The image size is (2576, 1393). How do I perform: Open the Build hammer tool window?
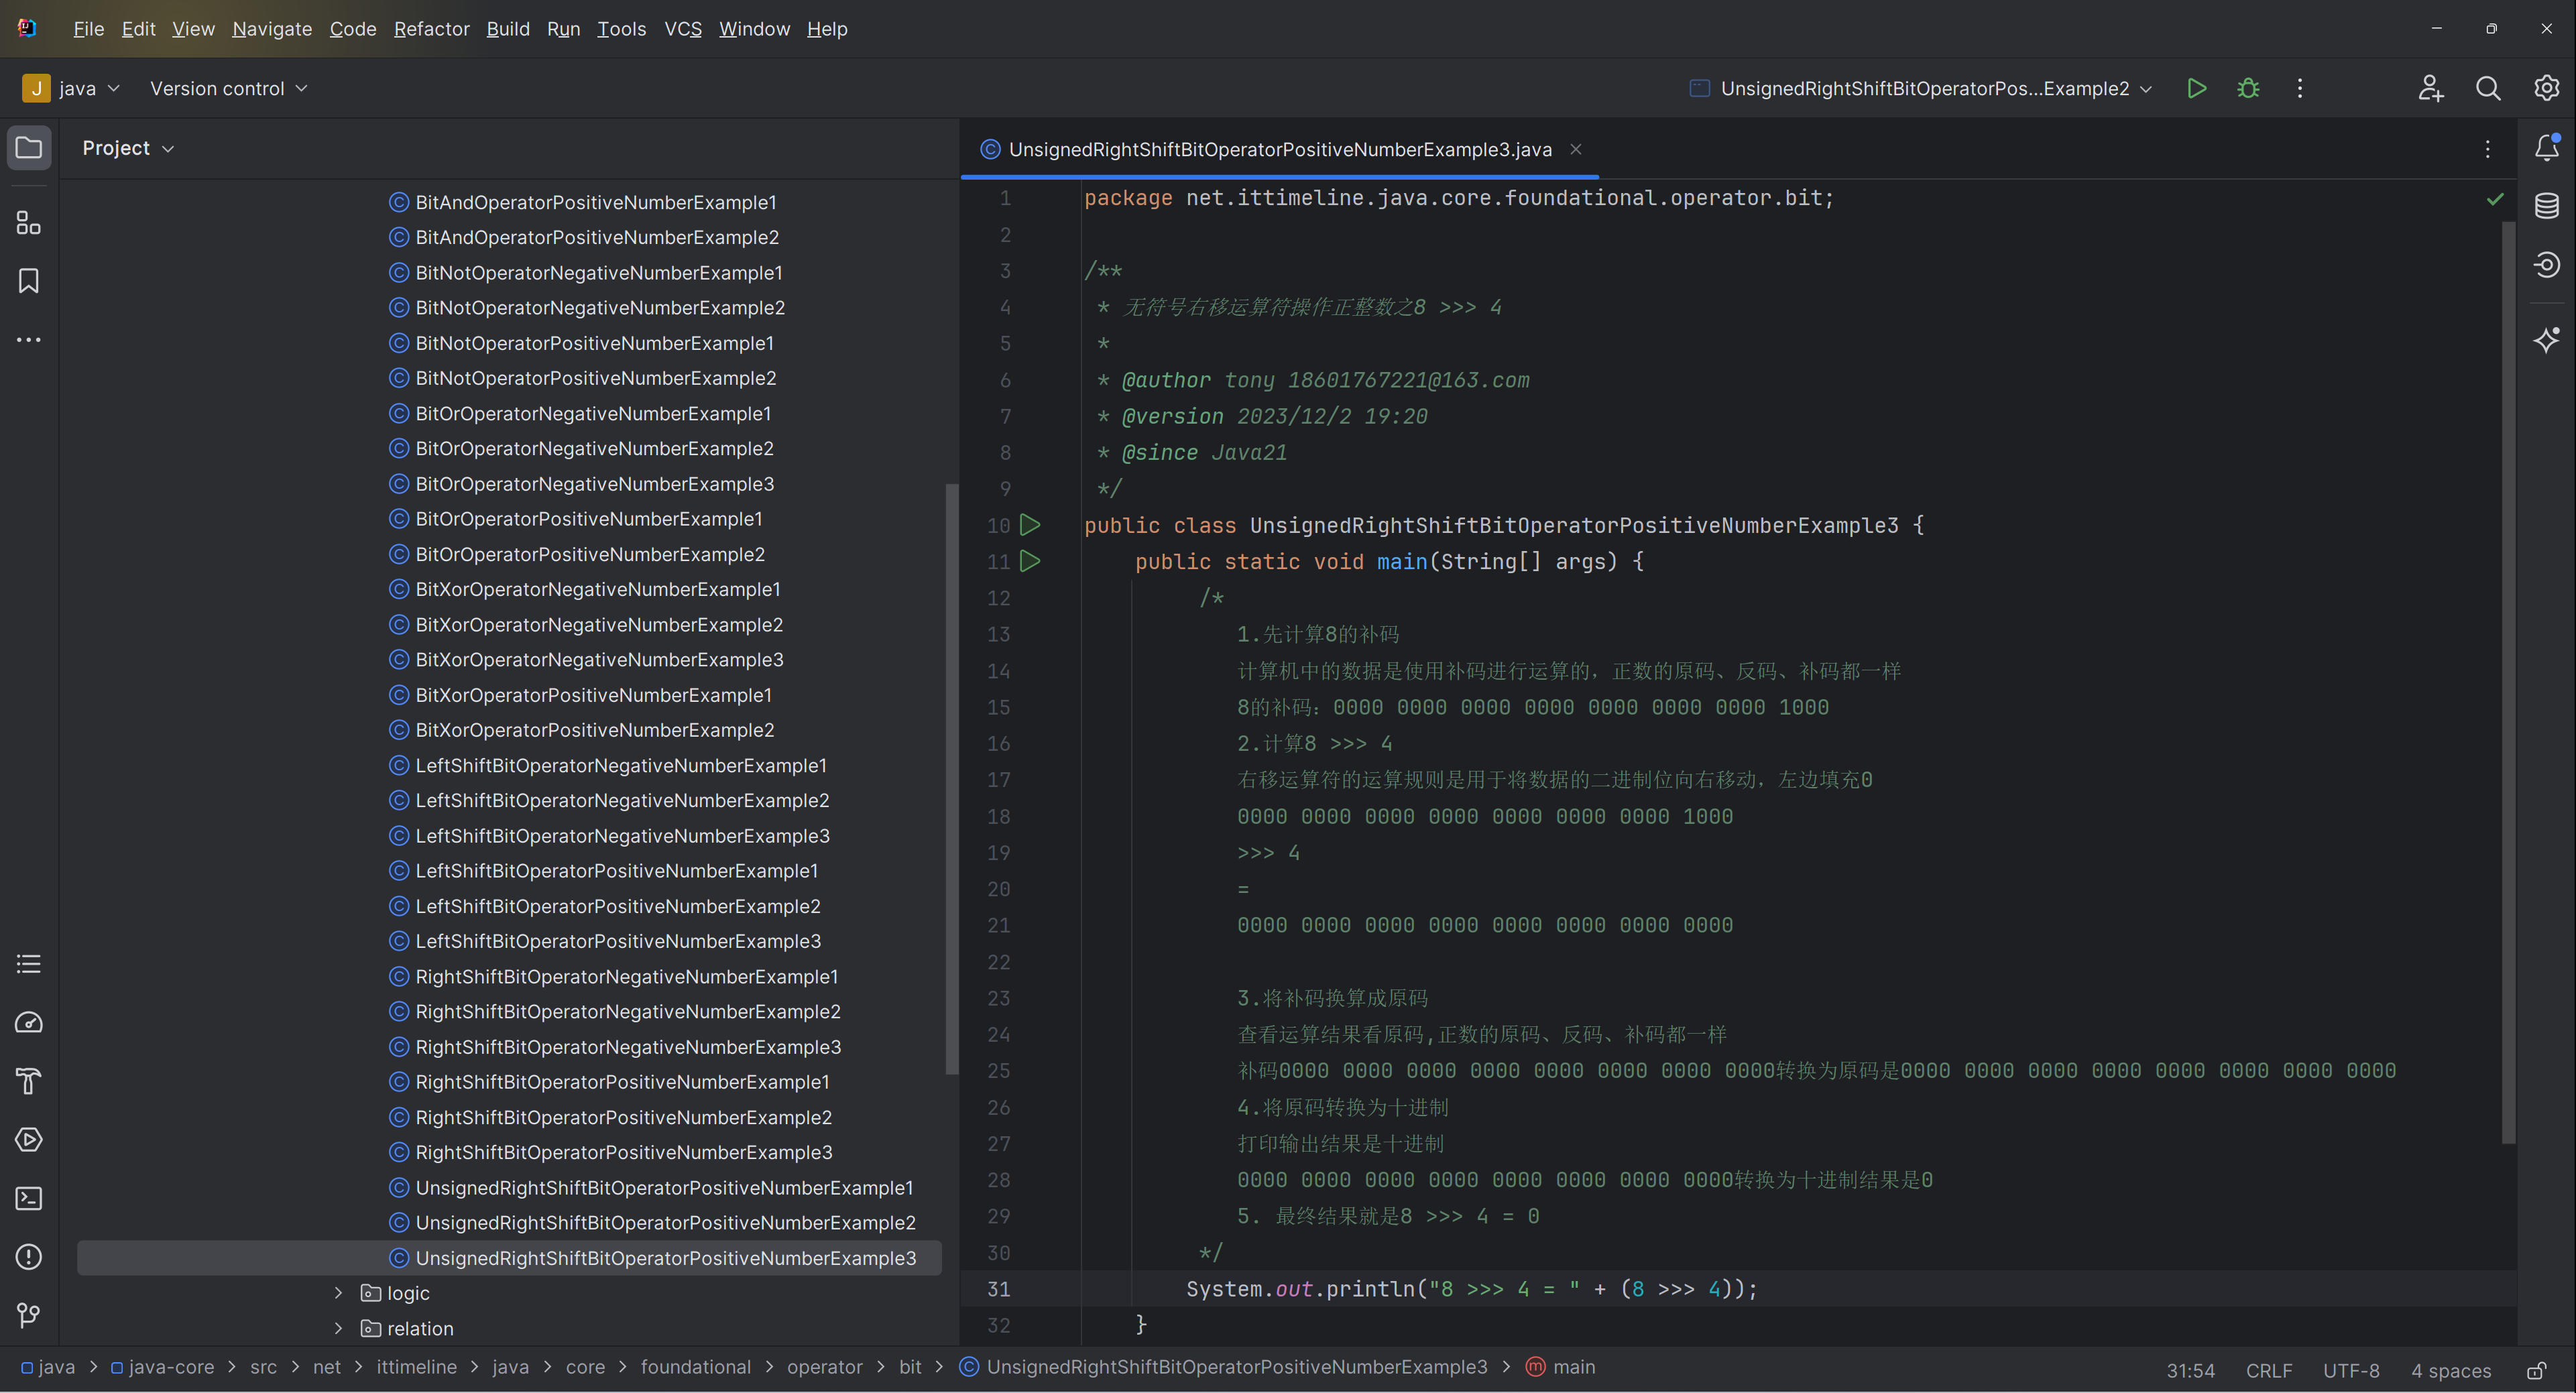pos(29,1081)
